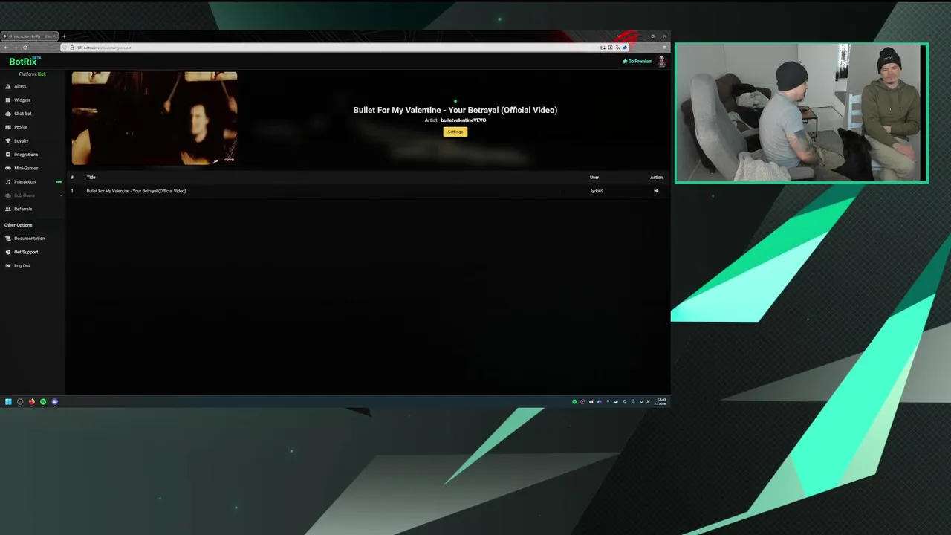This screenshot has width=951, height=535.
Task: Click Go Premium star link
Action: [x=637, y=61]
